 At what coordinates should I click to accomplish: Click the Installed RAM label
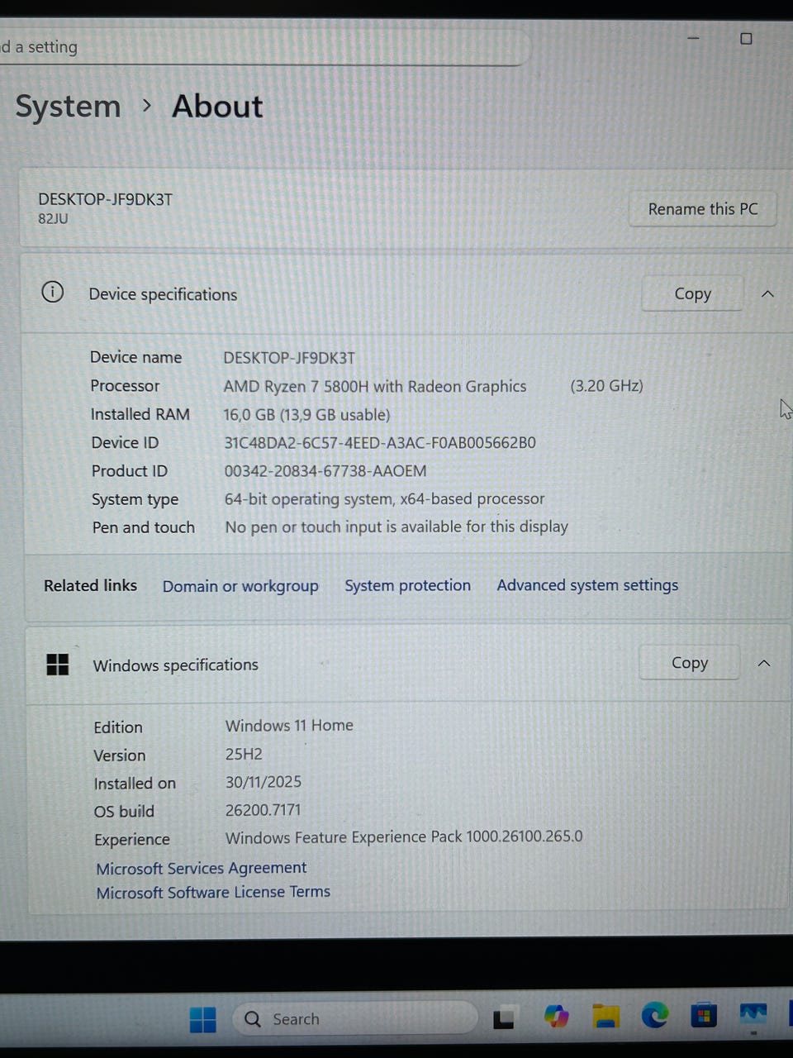tap(140, 414)
